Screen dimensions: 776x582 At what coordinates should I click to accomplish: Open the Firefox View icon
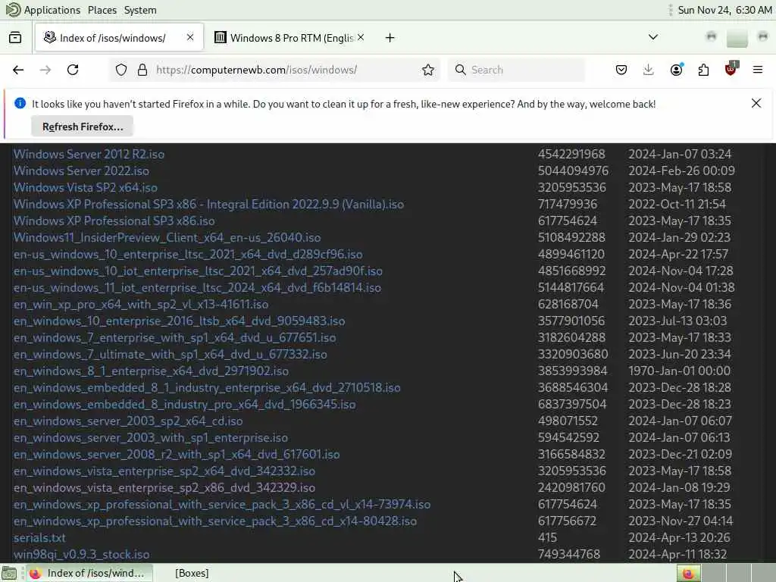coord(15,38)
